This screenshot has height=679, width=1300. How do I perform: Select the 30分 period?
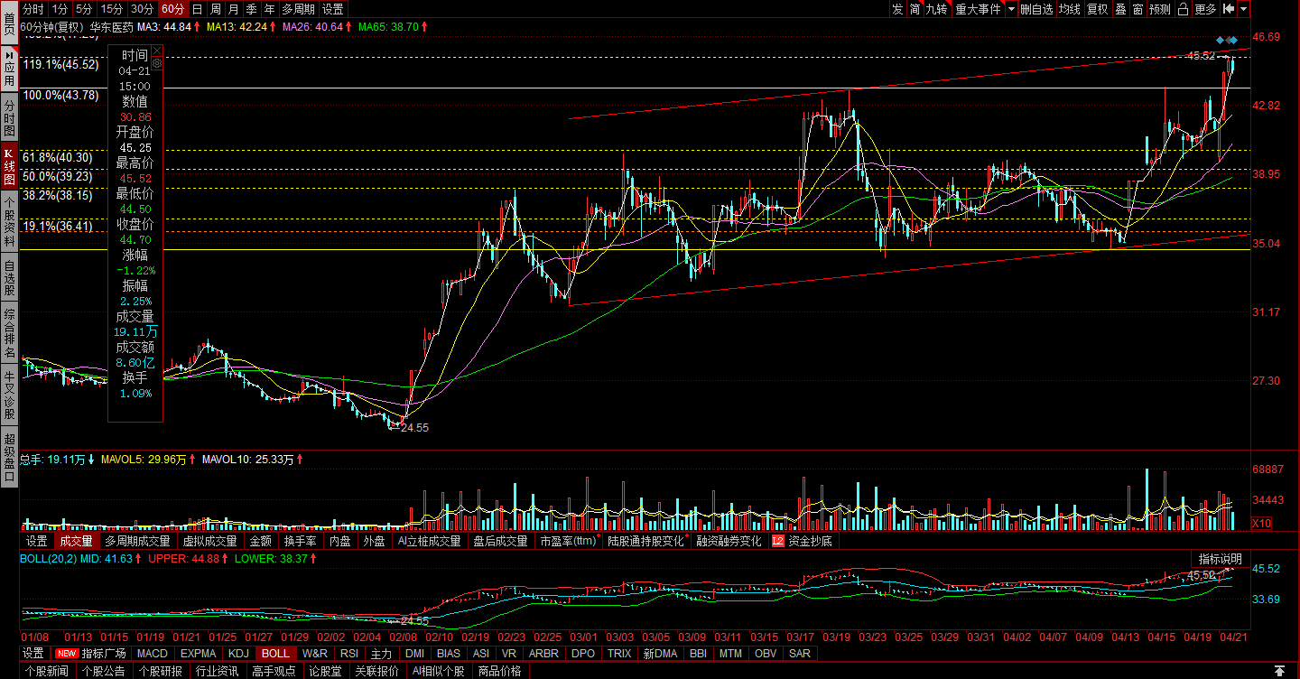pos(142,9)
